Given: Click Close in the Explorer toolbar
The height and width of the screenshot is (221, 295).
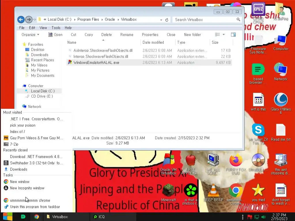Looking at the screenshot, I should (171, 35).
